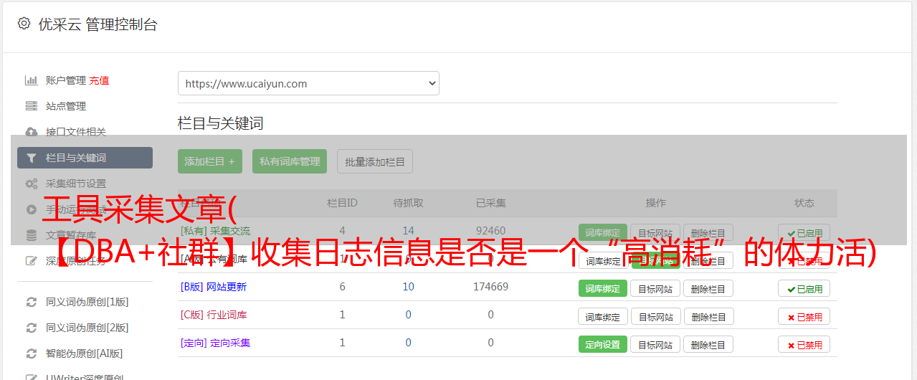The image size is (917, 380).
Task: Click the 状态 column header
Action: click(804, 203)
